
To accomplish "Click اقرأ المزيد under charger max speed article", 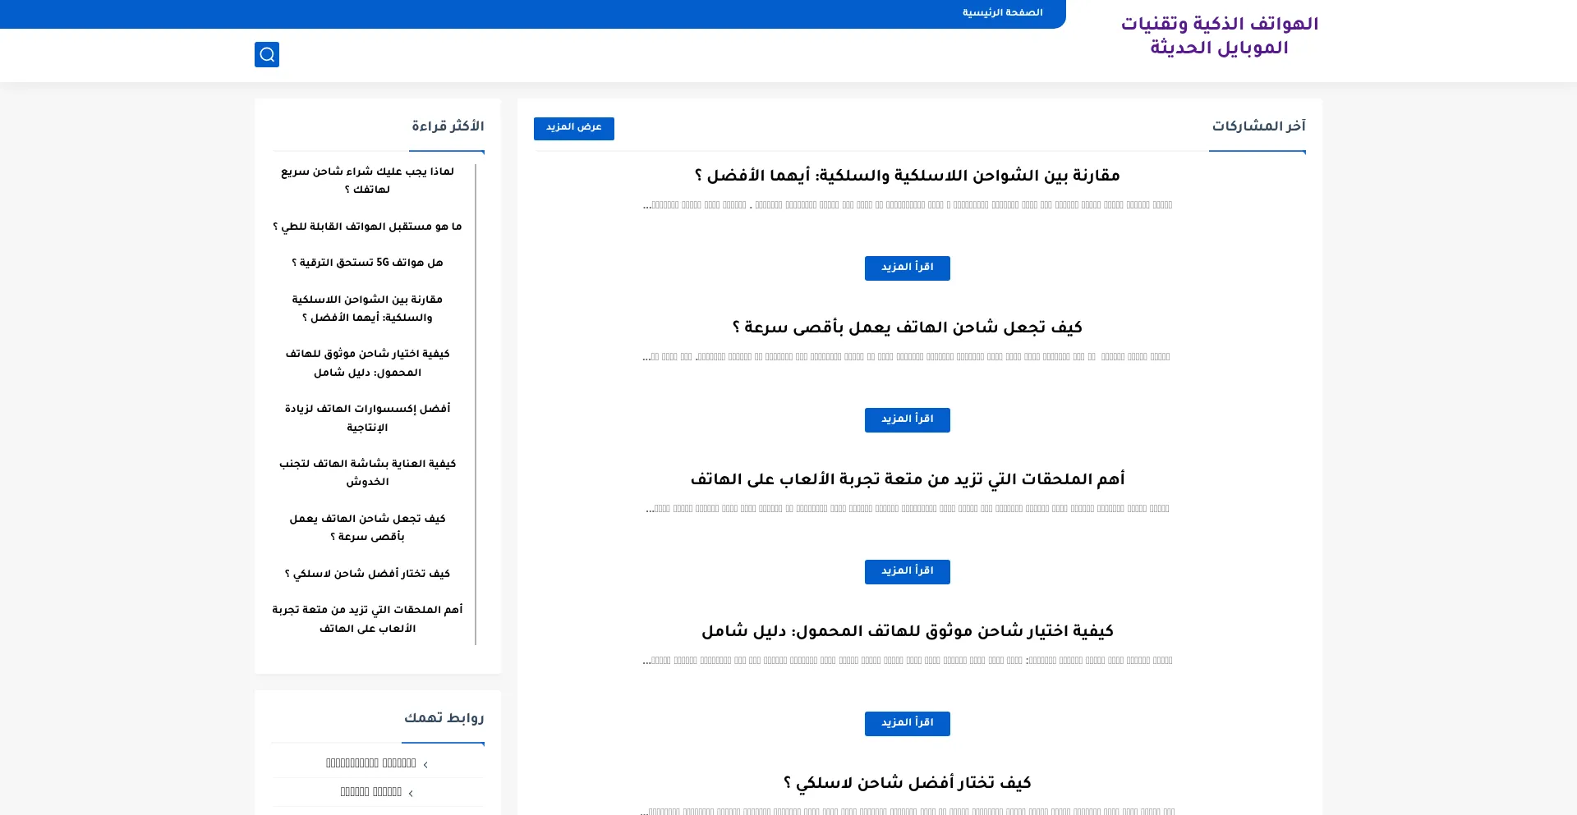I will click(x=907, y=420).
